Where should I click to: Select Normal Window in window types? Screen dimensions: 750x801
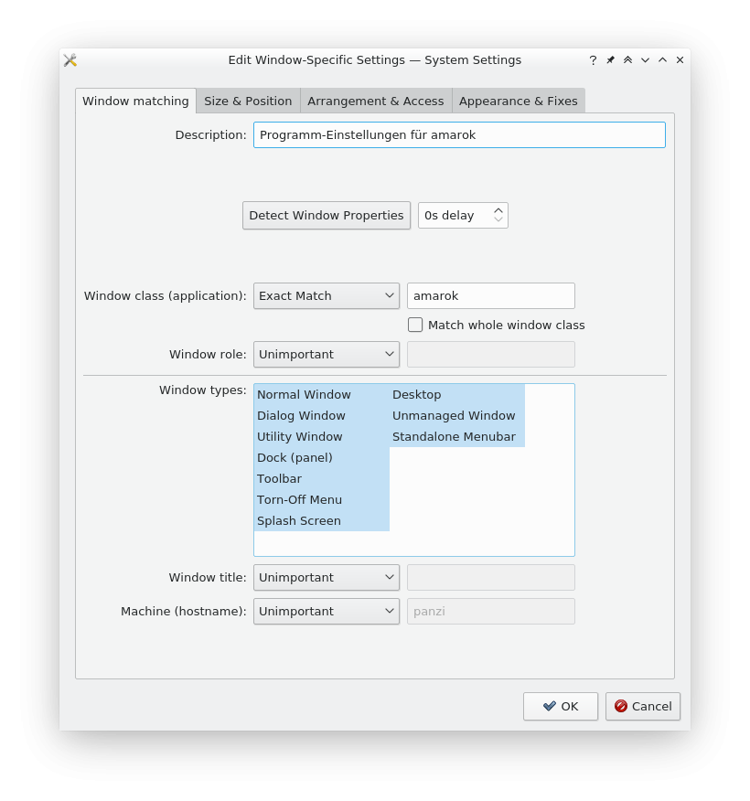tap(322, 394)
